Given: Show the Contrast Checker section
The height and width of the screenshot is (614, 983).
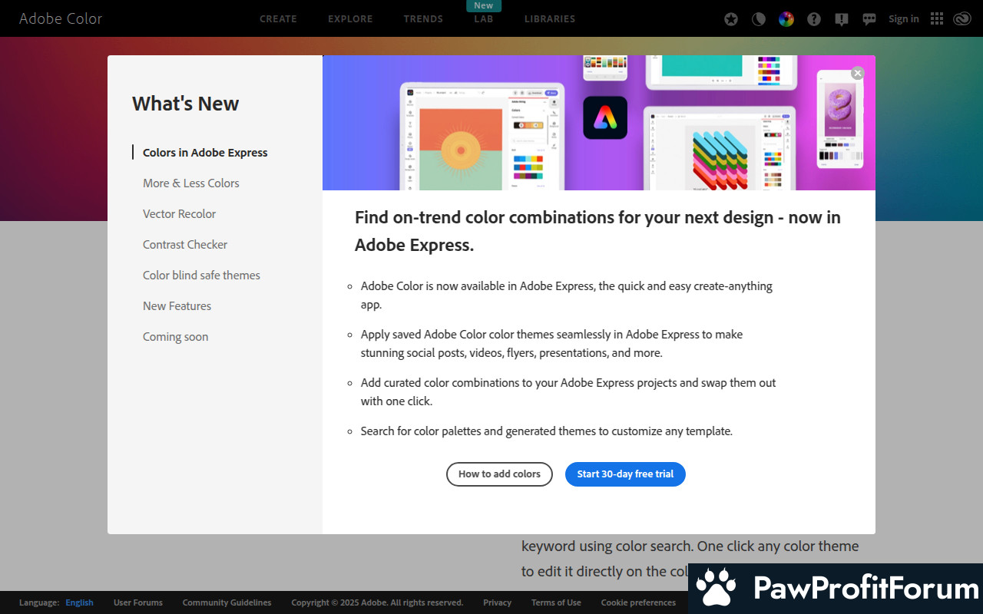Looking at the screenshot, I should coord(185,245).
